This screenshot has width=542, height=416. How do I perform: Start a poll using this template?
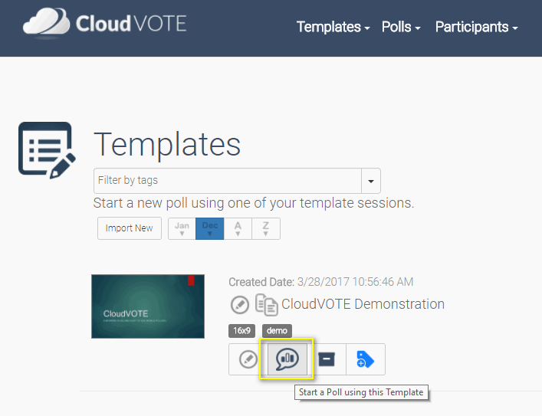[287, 359]
